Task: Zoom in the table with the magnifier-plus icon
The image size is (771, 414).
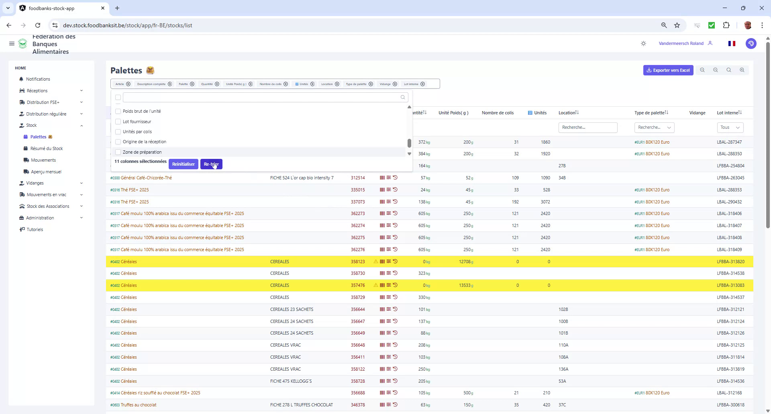Action: [742, 70]
